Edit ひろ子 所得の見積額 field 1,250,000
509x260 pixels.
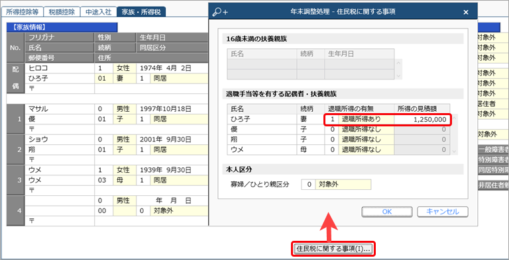tap(422, 120)
